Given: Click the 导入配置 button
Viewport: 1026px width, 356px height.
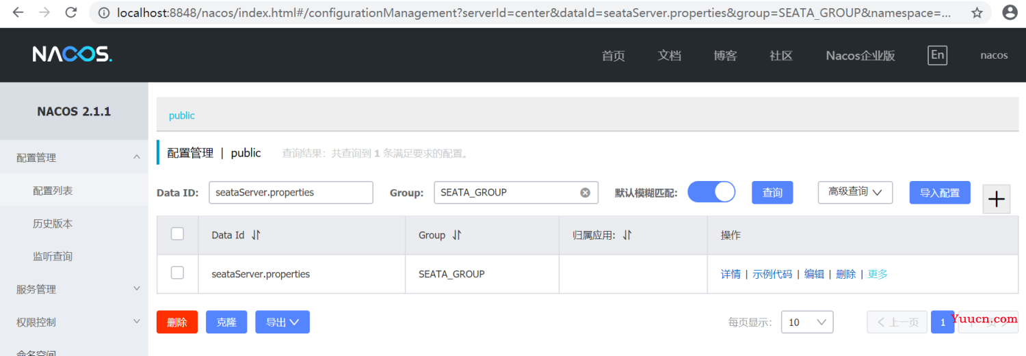Looking at the screenshot, I should coord(940,192).
